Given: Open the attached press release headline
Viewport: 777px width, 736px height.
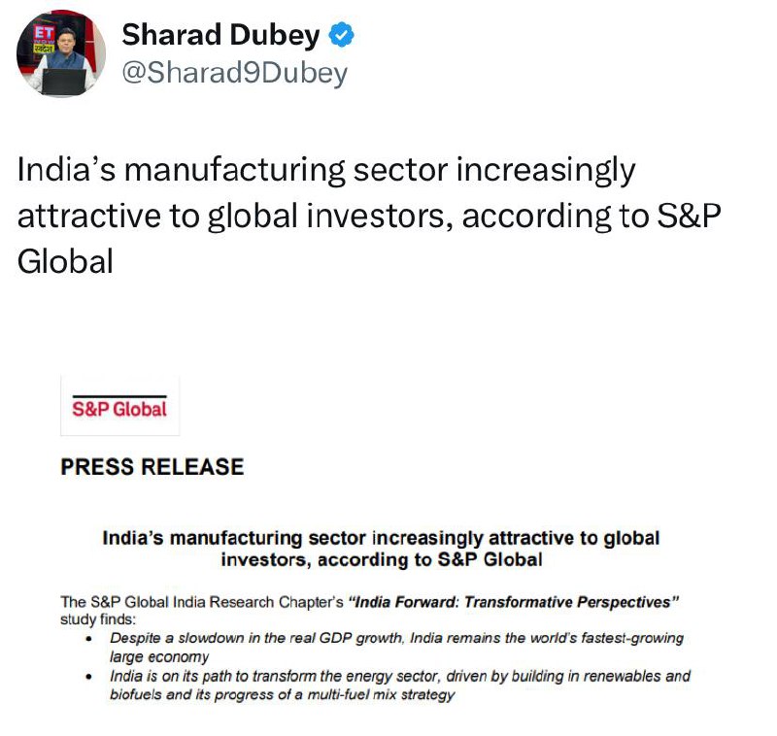Looking at the screenshot, I should coord(381,549).
